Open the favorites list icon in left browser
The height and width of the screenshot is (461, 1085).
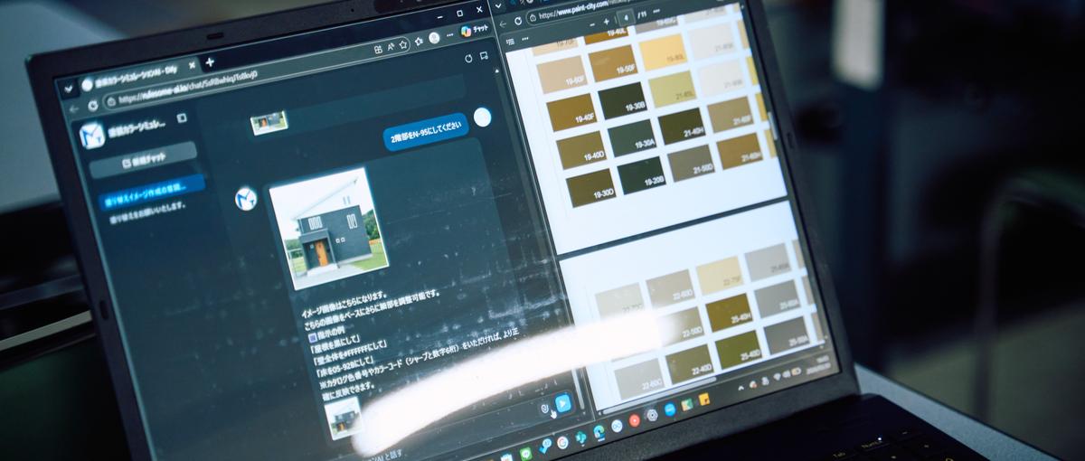420,41
